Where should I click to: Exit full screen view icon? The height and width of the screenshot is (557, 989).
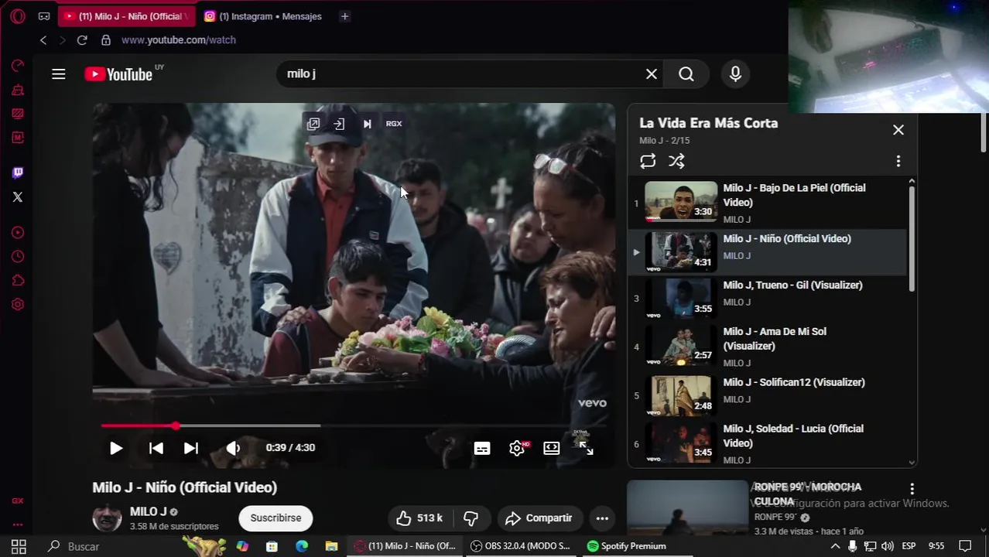(586, 449)
